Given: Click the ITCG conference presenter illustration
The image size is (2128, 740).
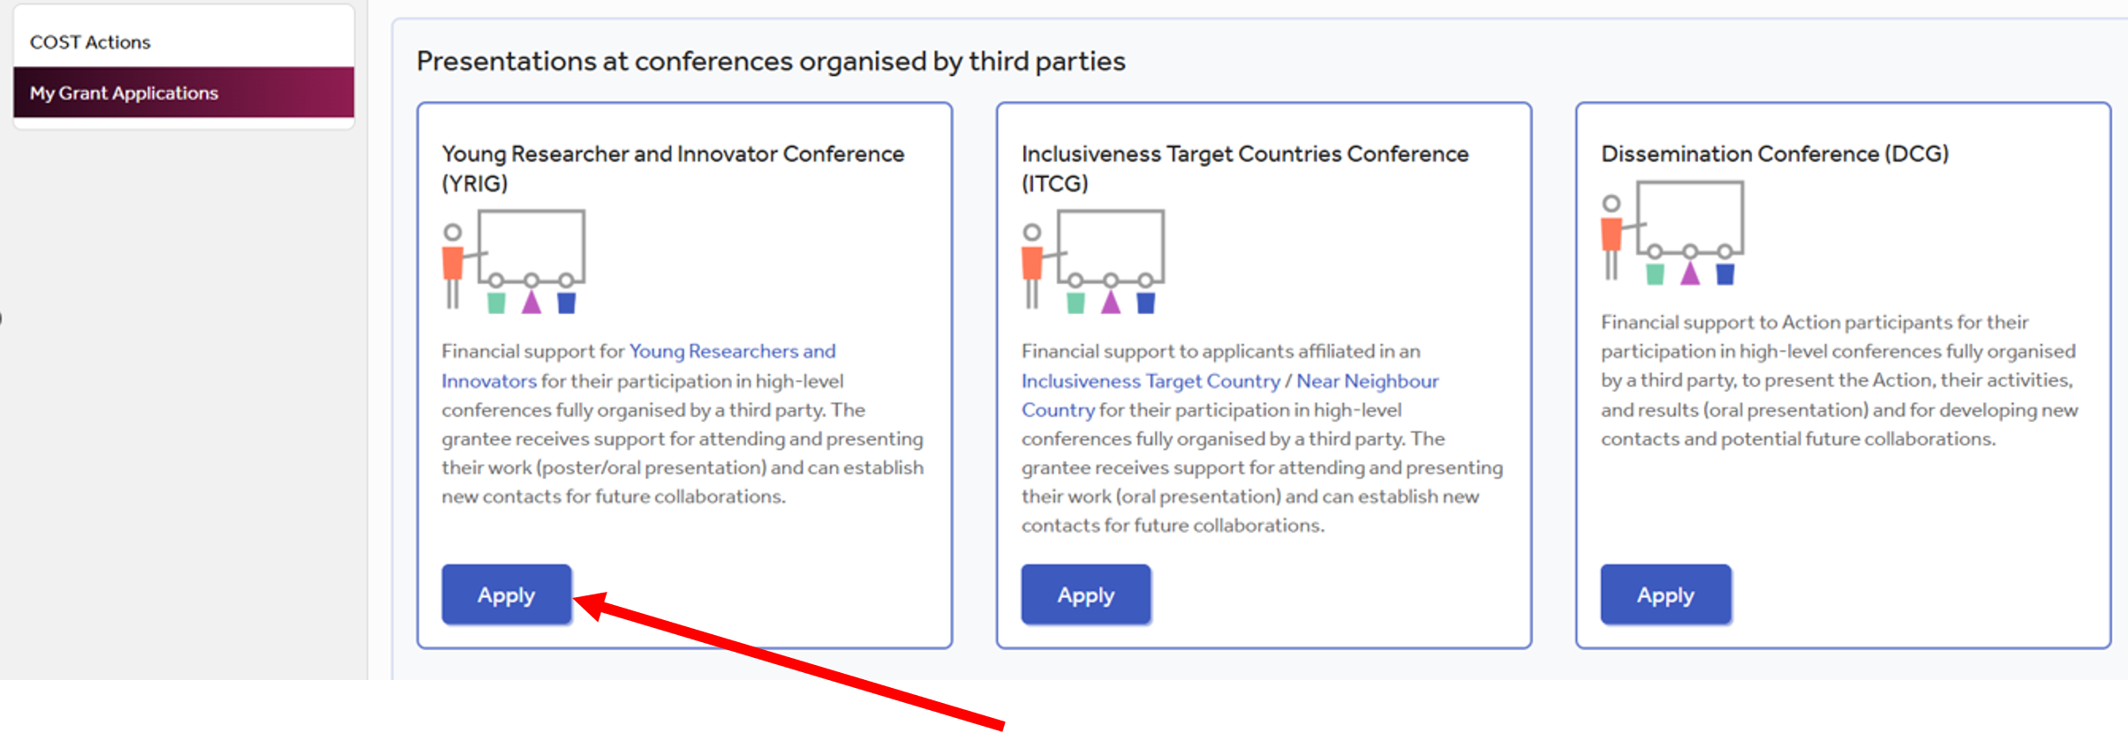Looking at the screenshot, I should click(x=1093, y=261).
